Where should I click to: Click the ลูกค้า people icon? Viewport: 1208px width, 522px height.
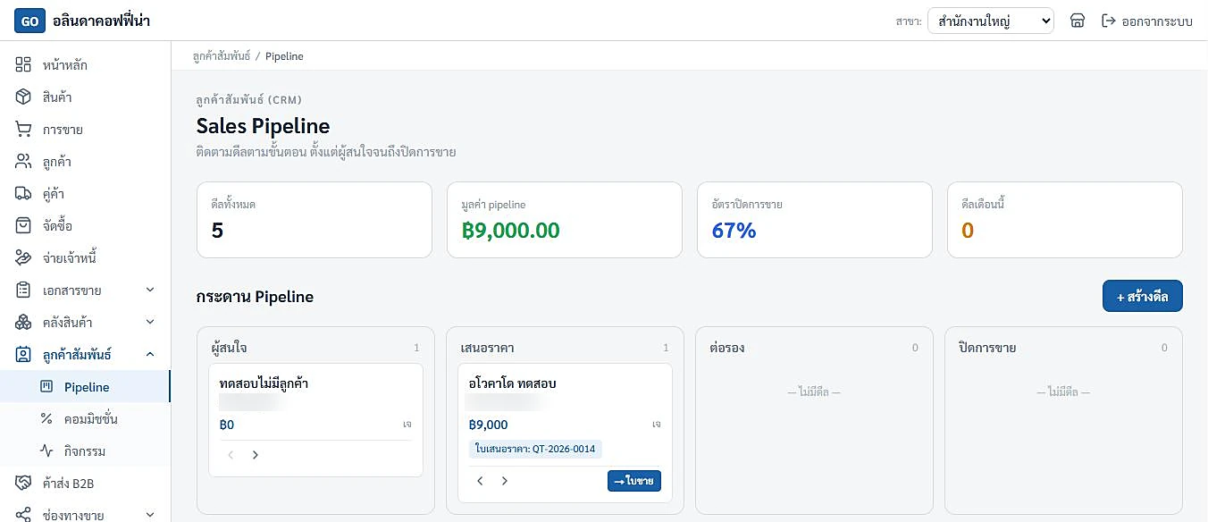(x=23, y=162)
